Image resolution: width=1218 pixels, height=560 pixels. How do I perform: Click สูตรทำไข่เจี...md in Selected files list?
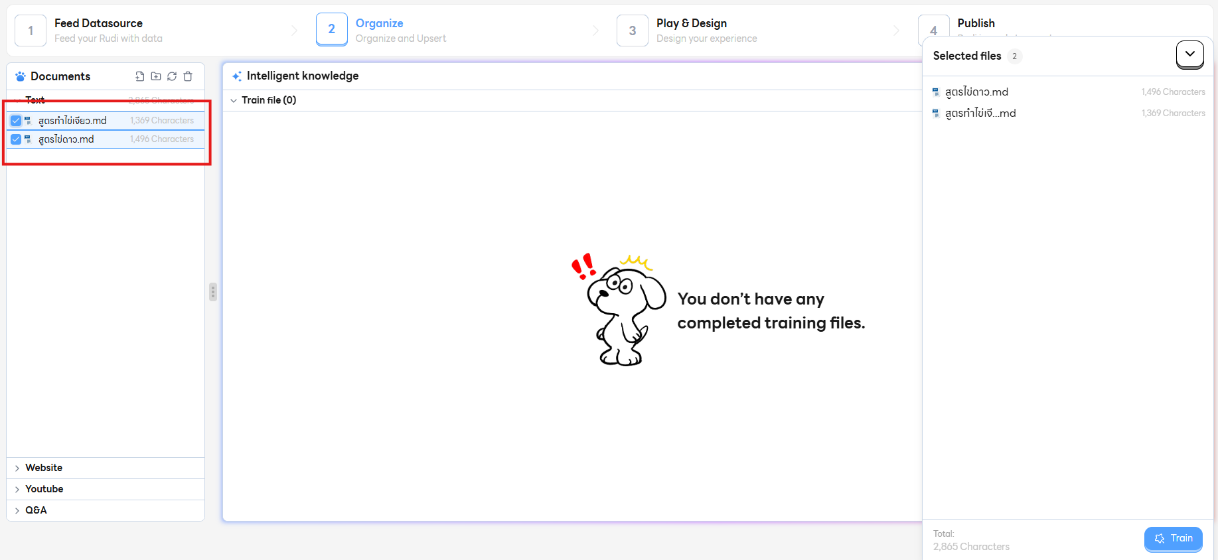click(x=980, y=113)
